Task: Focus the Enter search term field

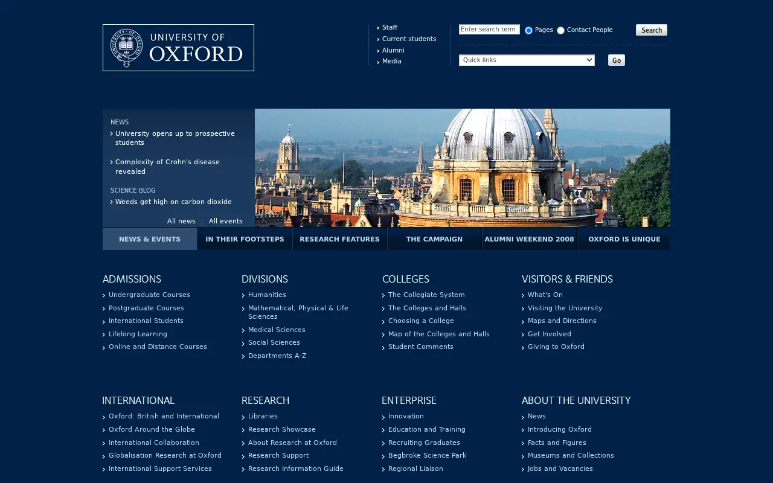Action: [489, 30]
